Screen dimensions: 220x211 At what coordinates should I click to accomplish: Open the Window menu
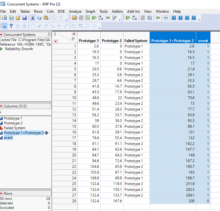(x=162, y=11)
